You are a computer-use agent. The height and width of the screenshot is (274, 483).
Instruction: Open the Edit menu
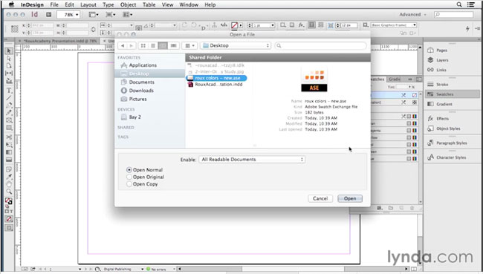coord(69,4)
